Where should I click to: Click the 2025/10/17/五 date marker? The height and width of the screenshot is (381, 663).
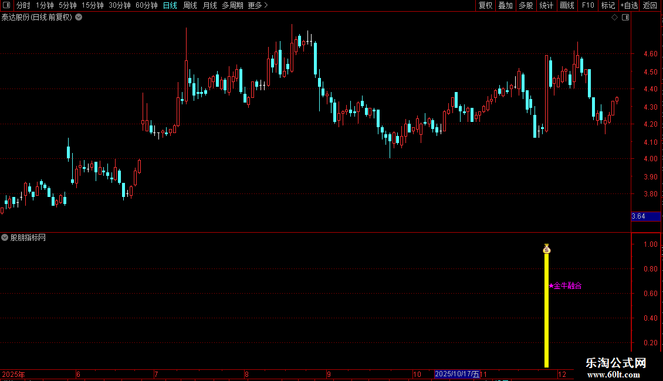457,374
